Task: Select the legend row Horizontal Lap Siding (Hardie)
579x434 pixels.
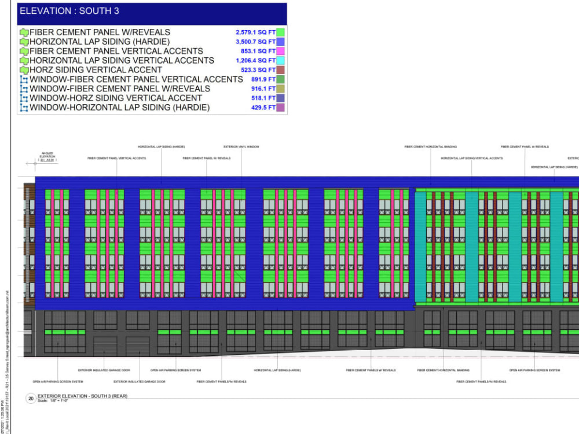Action: pyautogui.click(x=152, y=42)
